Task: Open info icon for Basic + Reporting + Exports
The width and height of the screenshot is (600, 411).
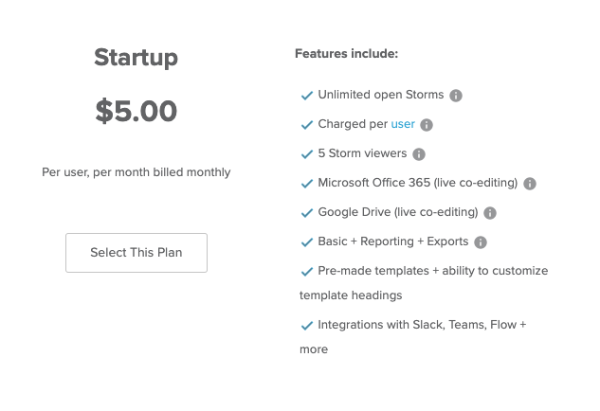Action: click(481, 242)
